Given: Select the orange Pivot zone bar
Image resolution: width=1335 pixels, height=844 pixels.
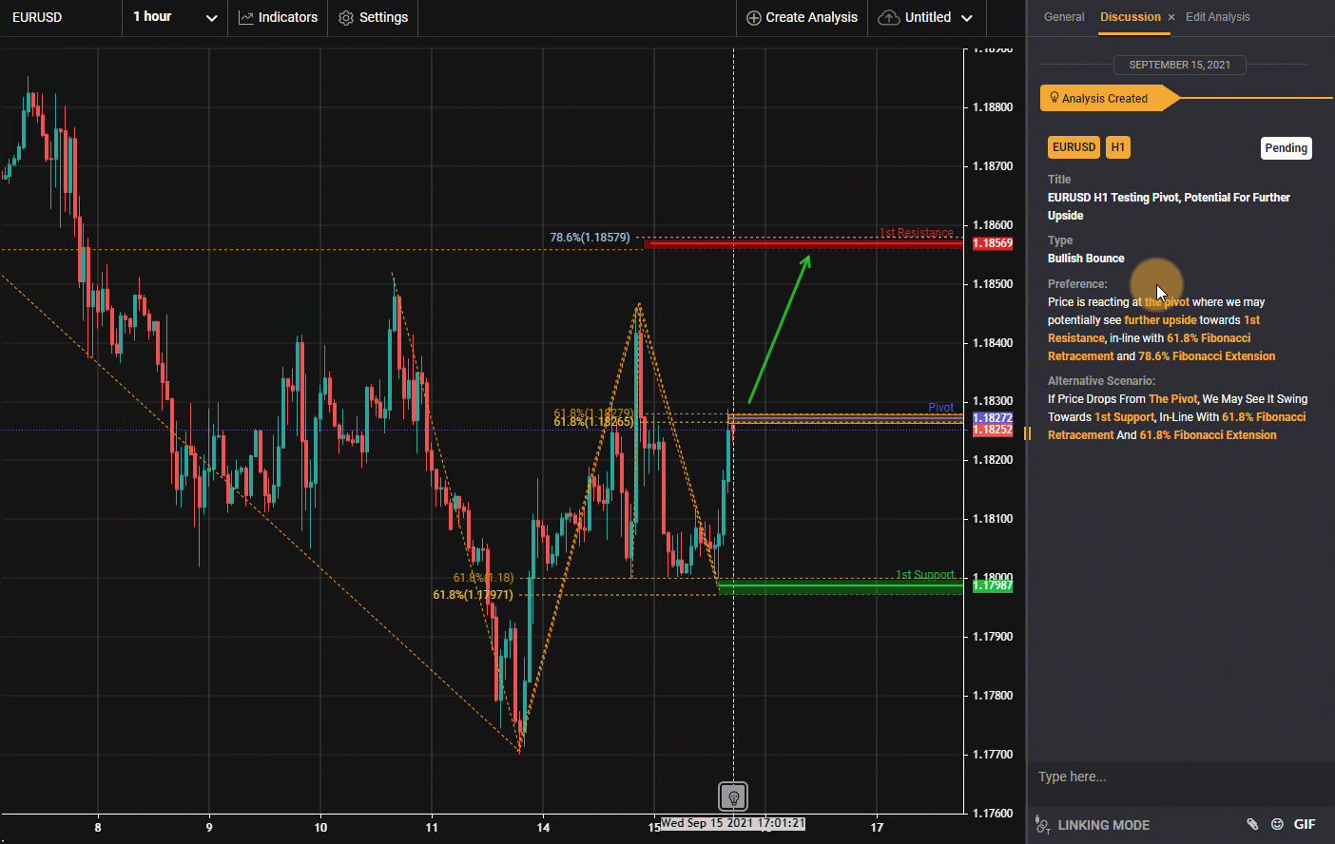Looking at the screenshot, I should (845, 418).
